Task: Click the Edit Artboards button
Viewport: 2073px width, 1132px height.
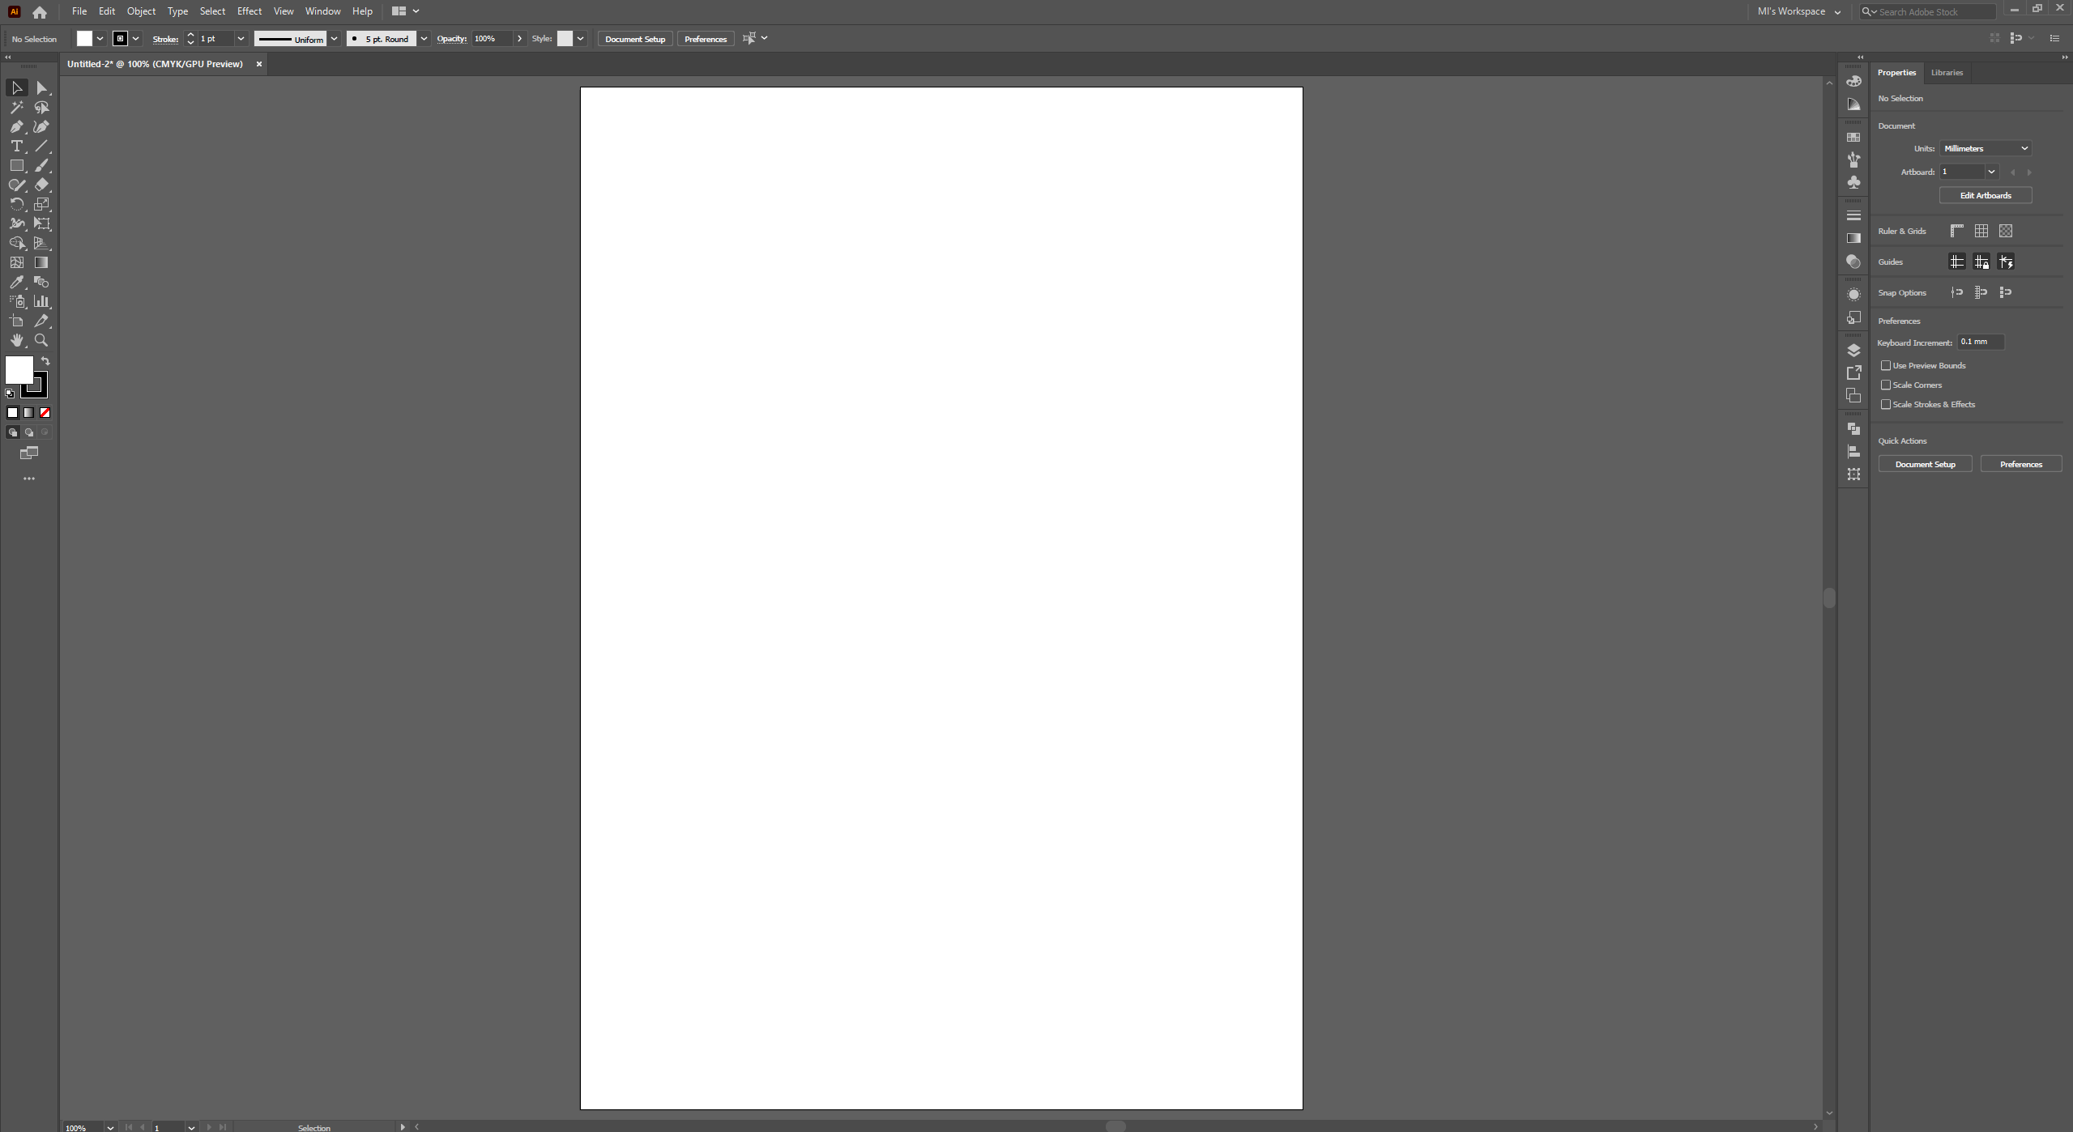Action: click(x=1986, y=195)
